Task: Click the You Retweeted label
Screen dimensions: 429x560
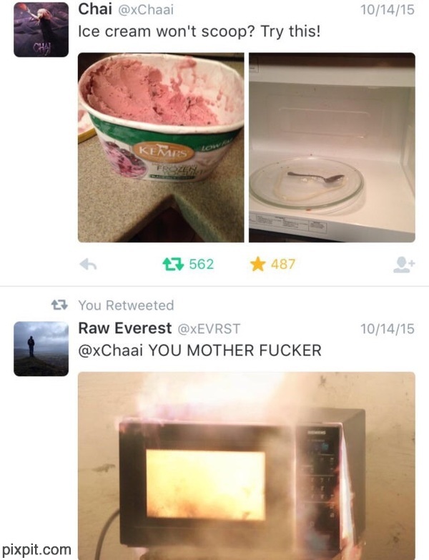Action: (126, 305)
